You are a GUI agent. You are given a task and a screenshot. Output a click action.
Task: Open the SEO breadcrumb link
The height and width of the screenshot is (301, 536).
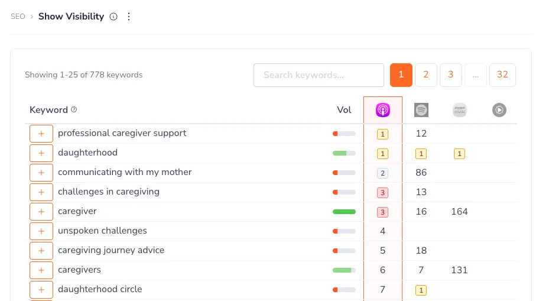point(18,17)
